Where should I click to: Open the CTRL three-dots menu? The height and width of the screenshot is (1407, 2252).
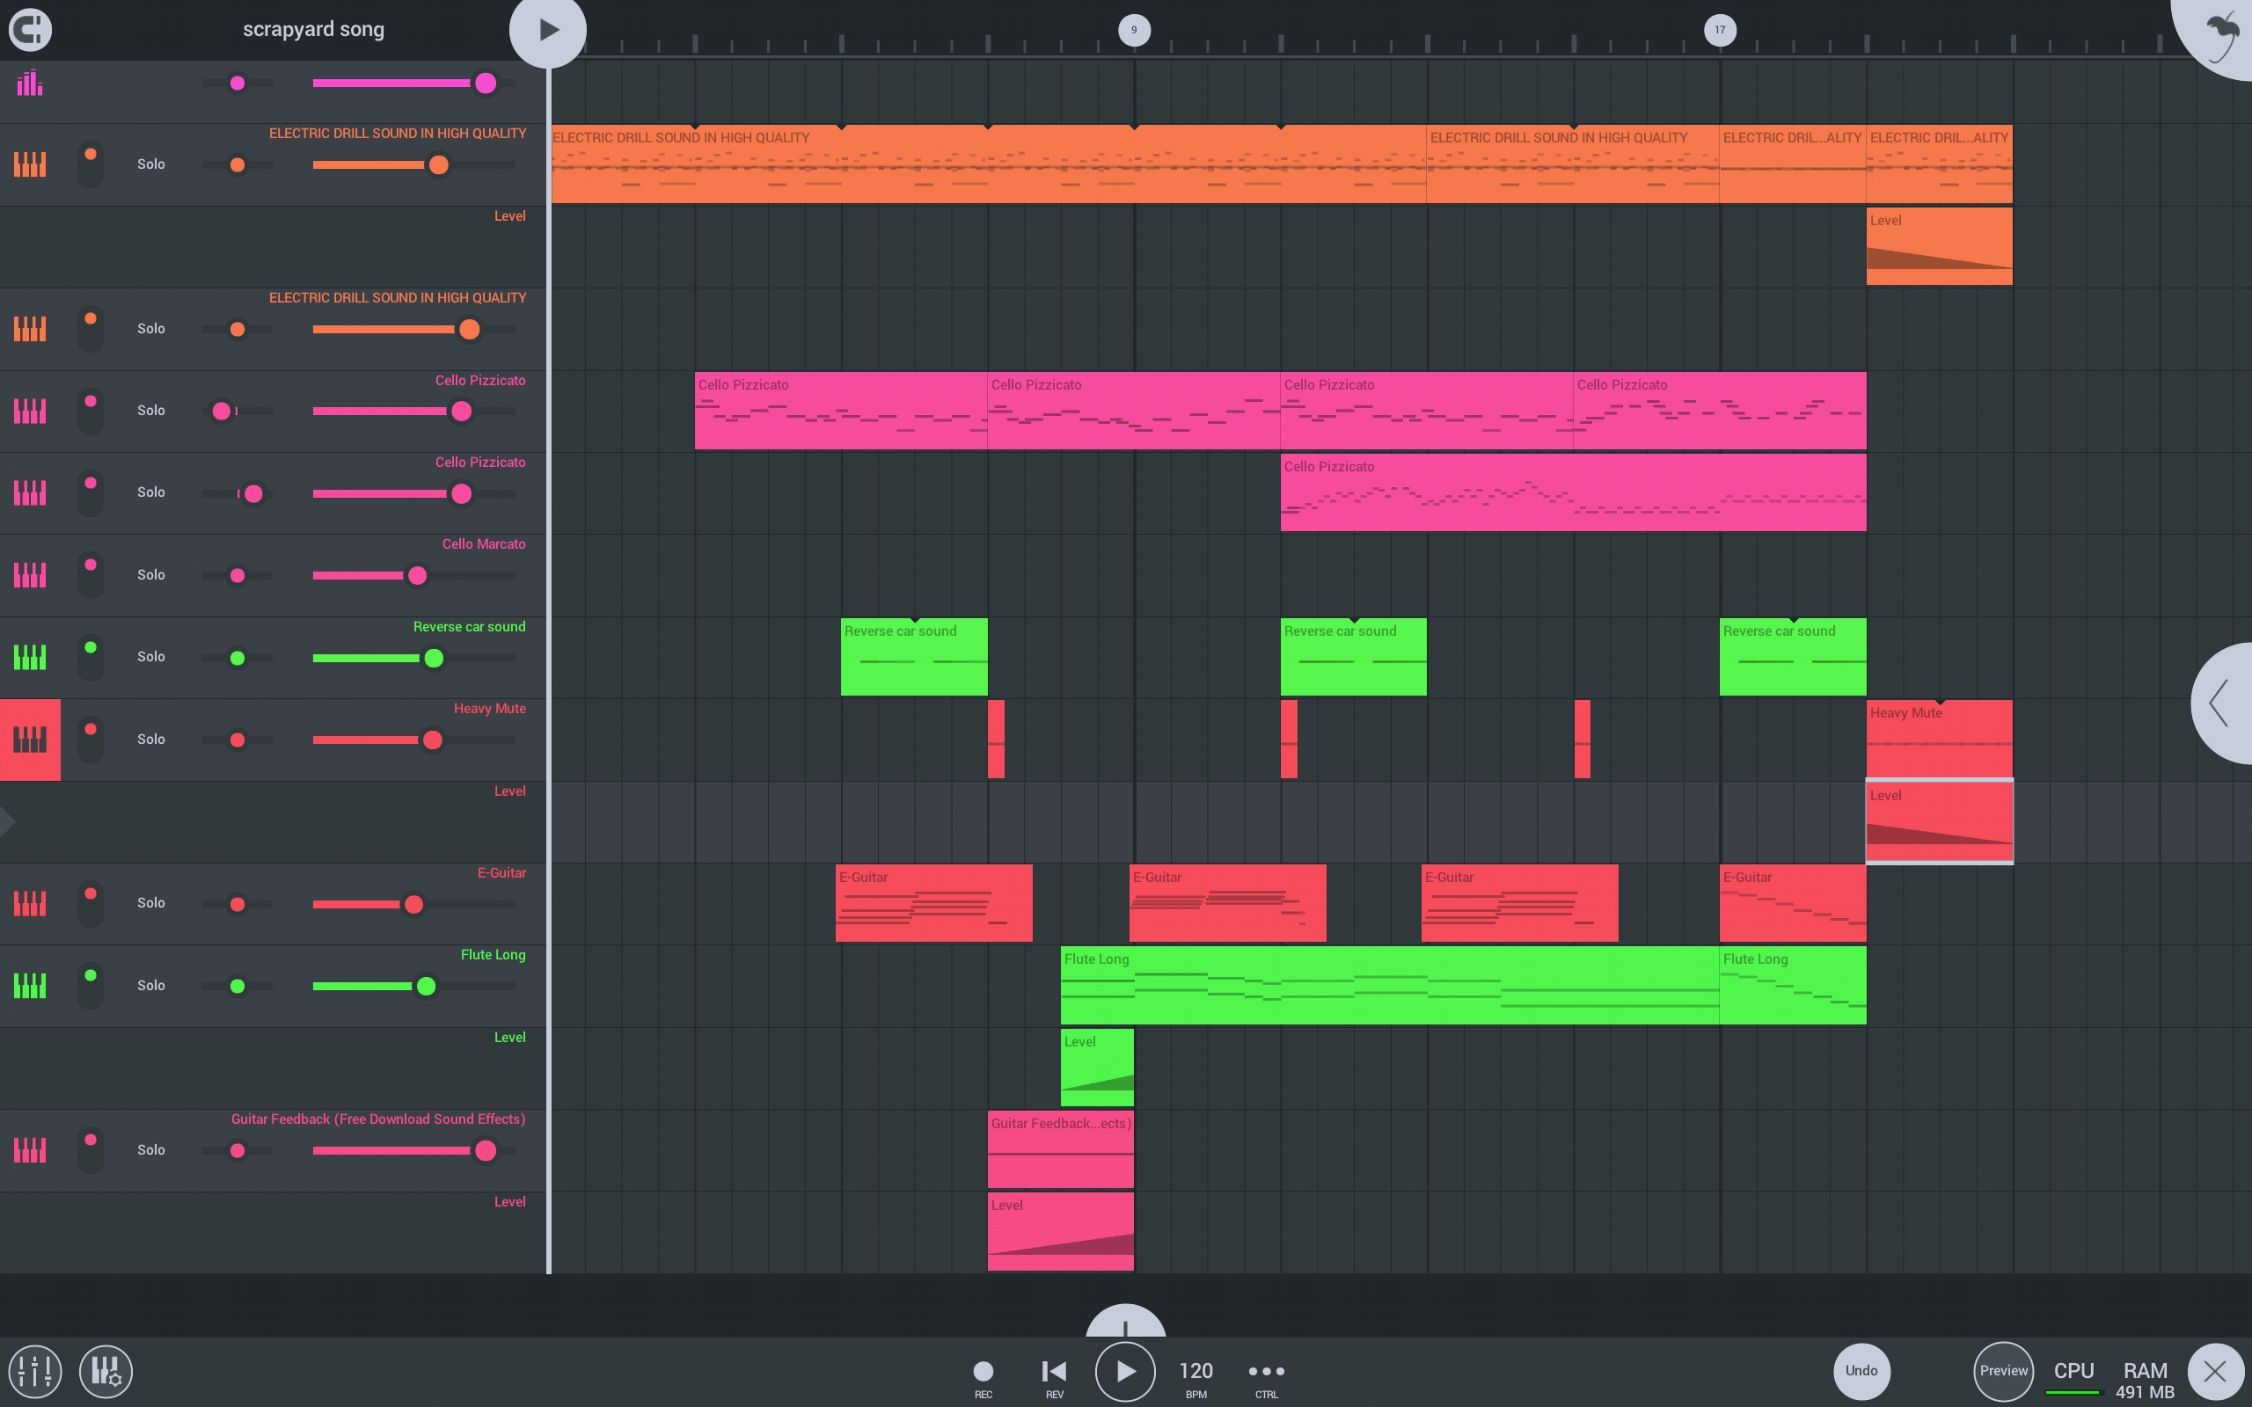point(1266,1372)
